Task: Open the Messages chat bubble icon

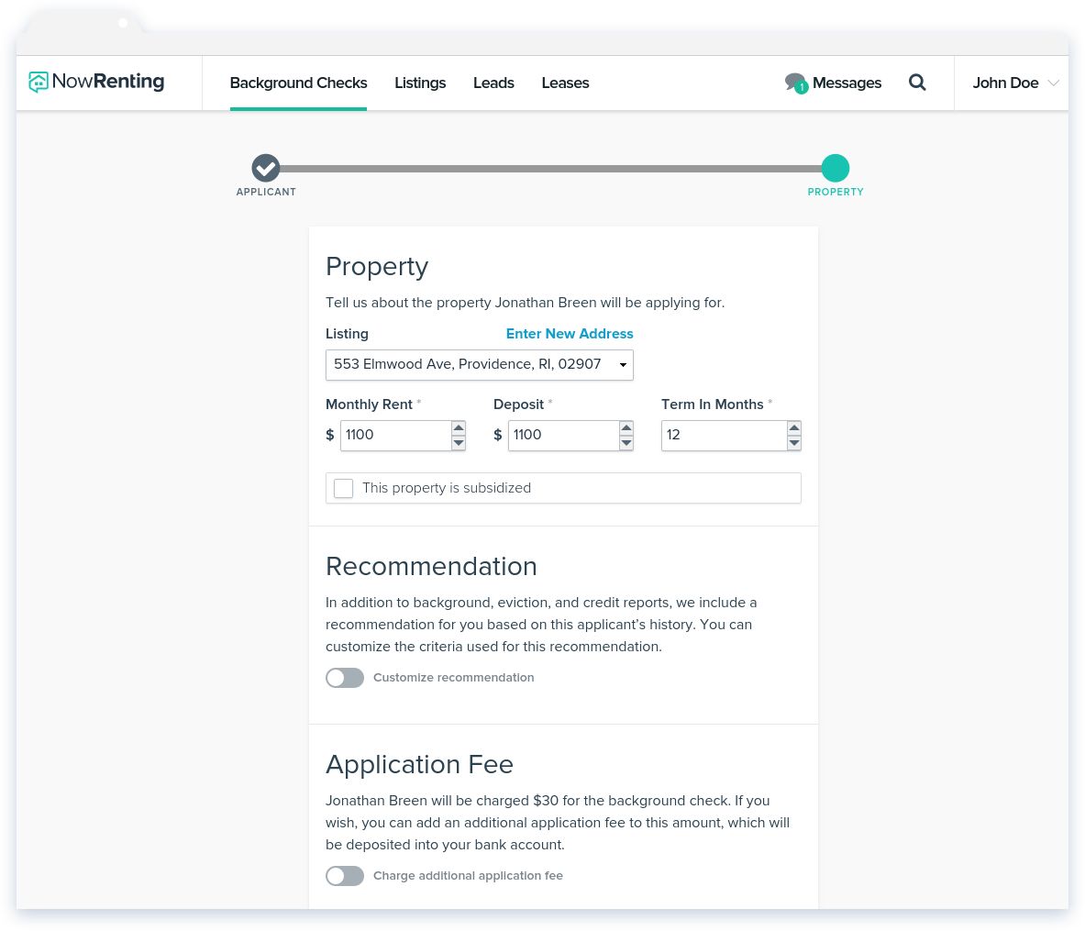Action: click(x=796, y=83)
